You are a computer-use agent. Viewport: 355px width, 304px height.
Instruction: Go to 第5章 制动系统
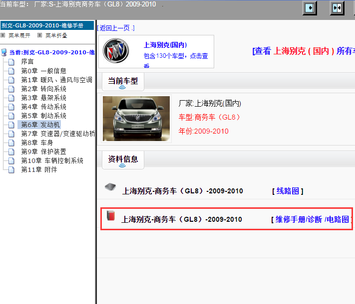44,116
